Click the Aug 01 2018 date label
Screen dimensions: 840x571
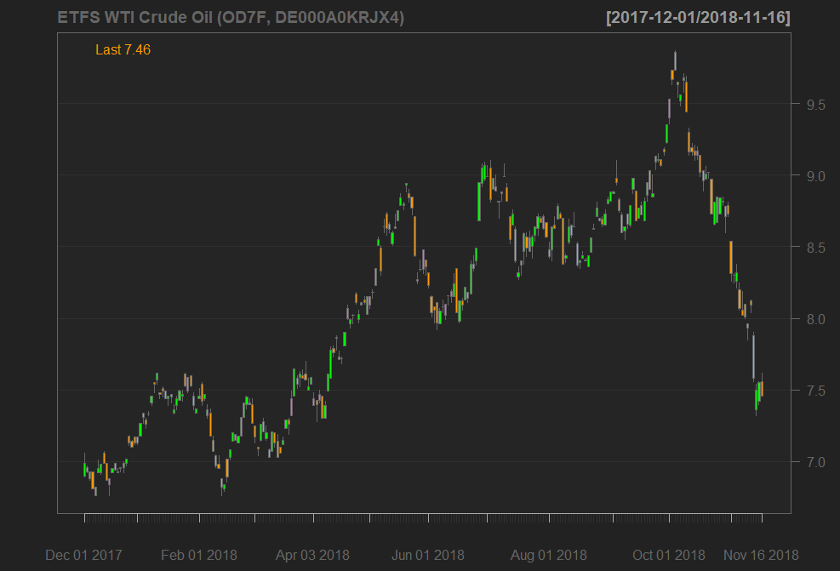tap(548, 555)
